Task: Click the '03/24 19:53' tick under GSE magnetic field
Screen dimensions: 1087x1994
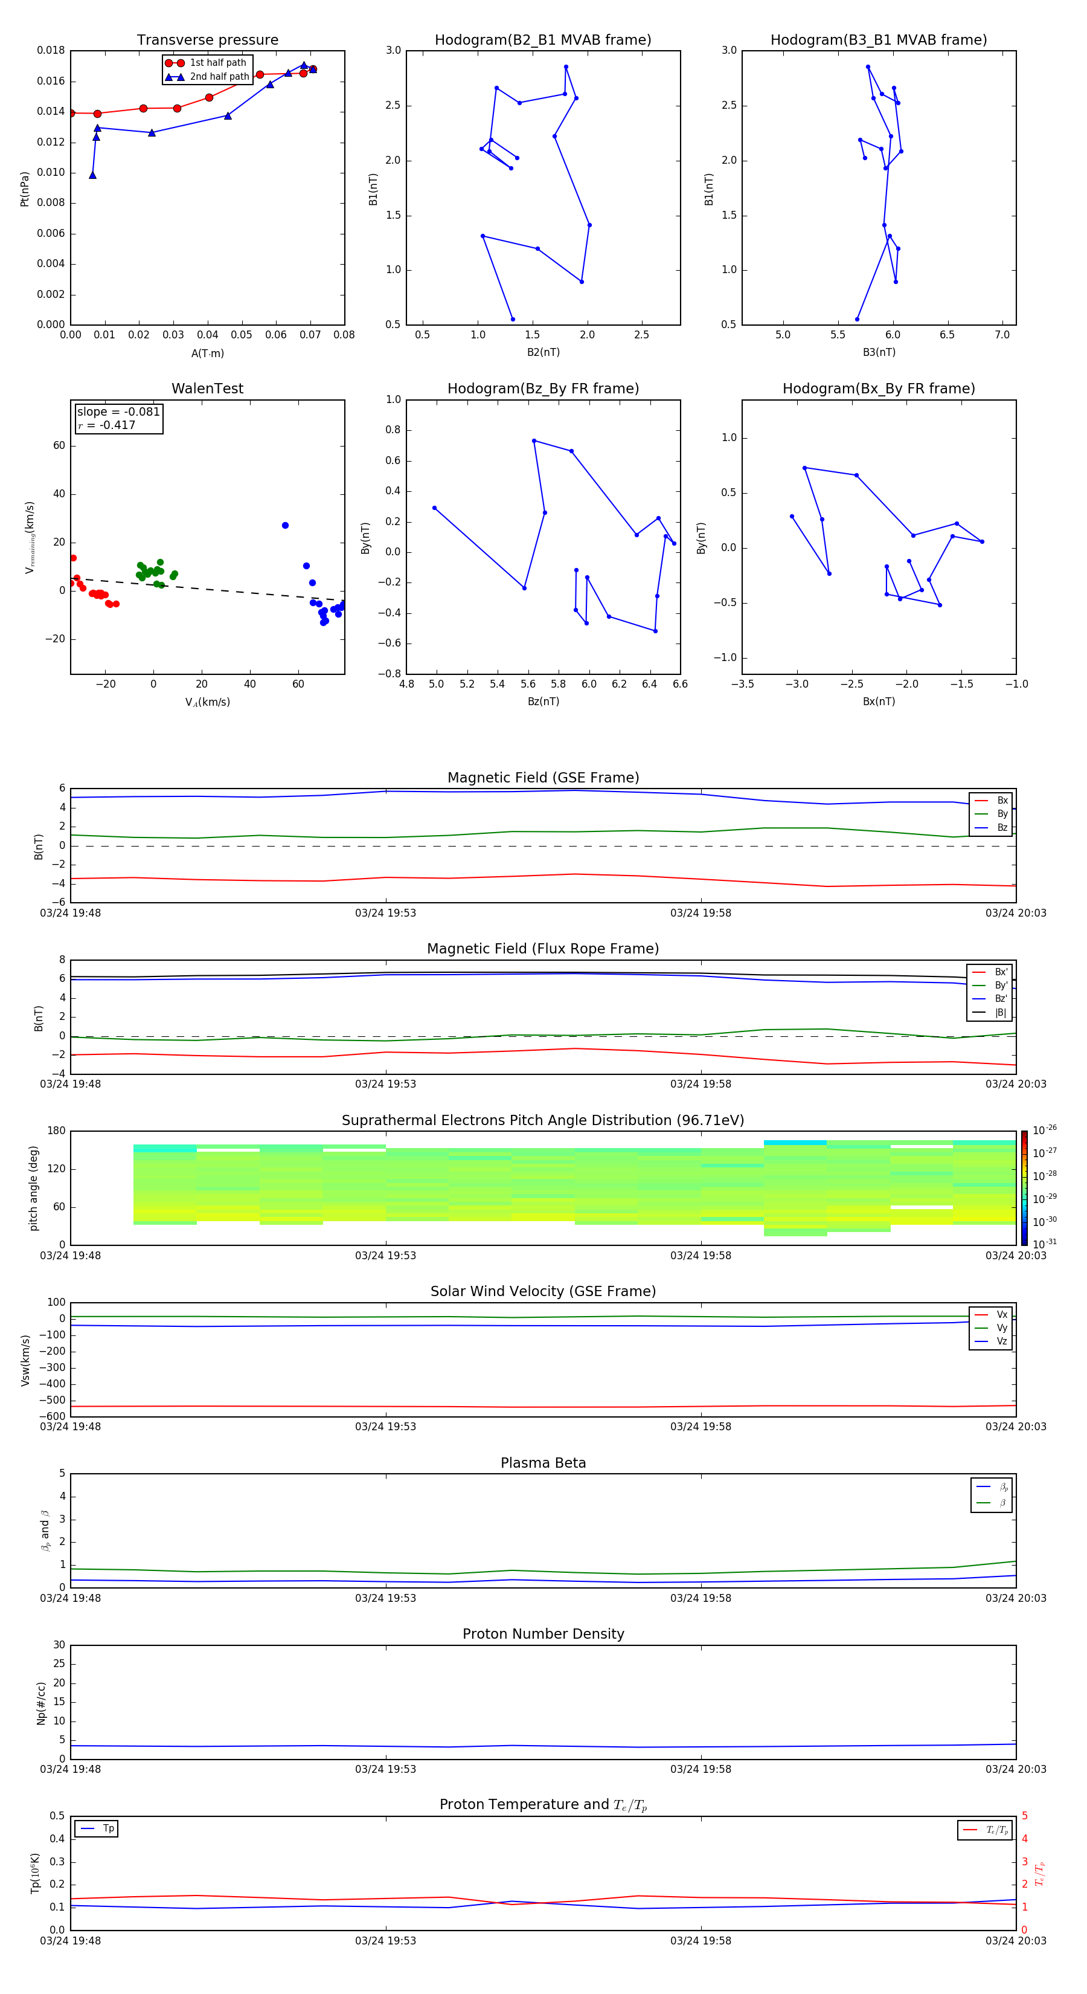Action: (x=385, y=914)
